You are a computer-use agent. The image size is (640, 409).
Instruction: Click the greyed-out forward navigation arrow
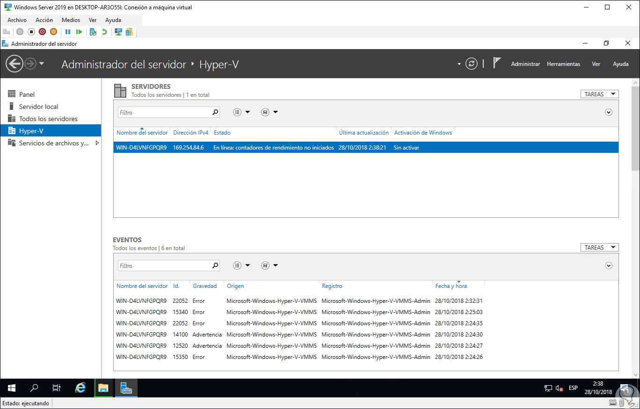[30, 64]
